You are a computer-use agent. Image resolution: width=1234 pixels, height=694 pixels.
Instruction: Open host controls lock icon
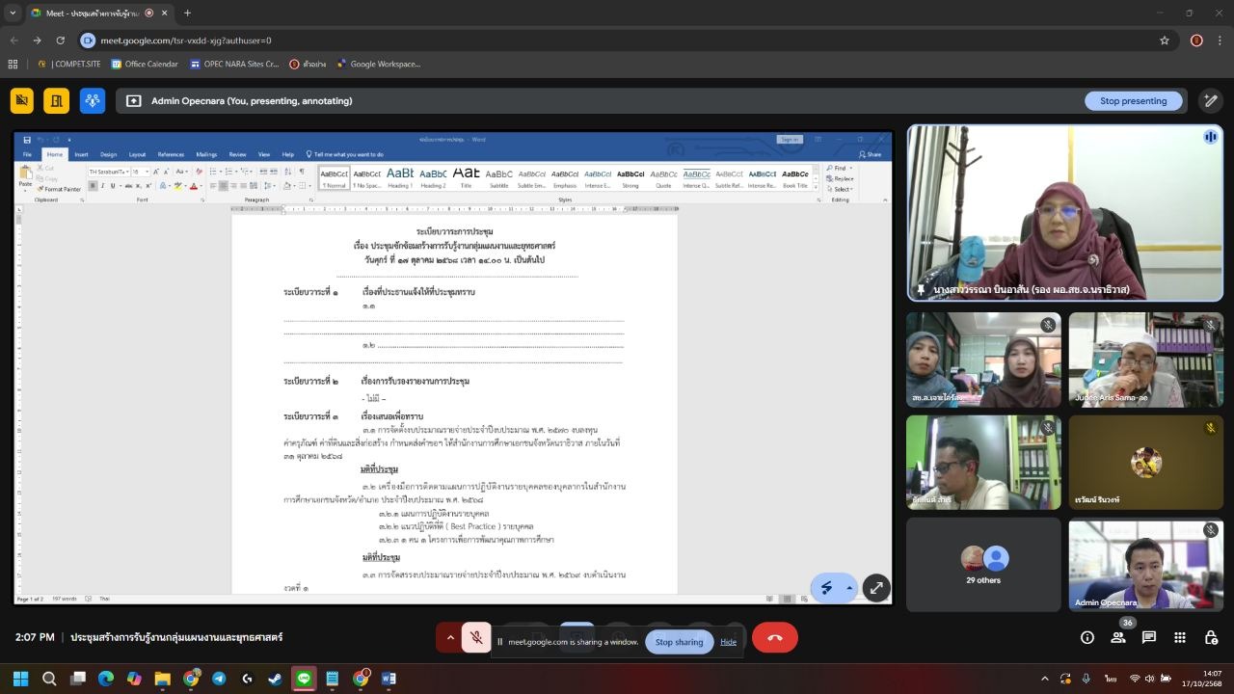click(1211, 637)
